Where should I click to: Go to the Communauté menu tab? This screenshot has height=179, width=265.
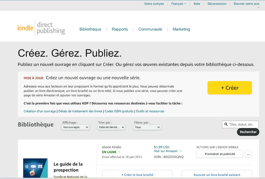(150, 29)
